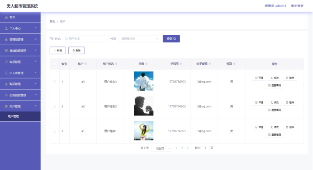
Task: Click the home icon beside 首页 in sidebar
Action: click(x=6, y=17)
